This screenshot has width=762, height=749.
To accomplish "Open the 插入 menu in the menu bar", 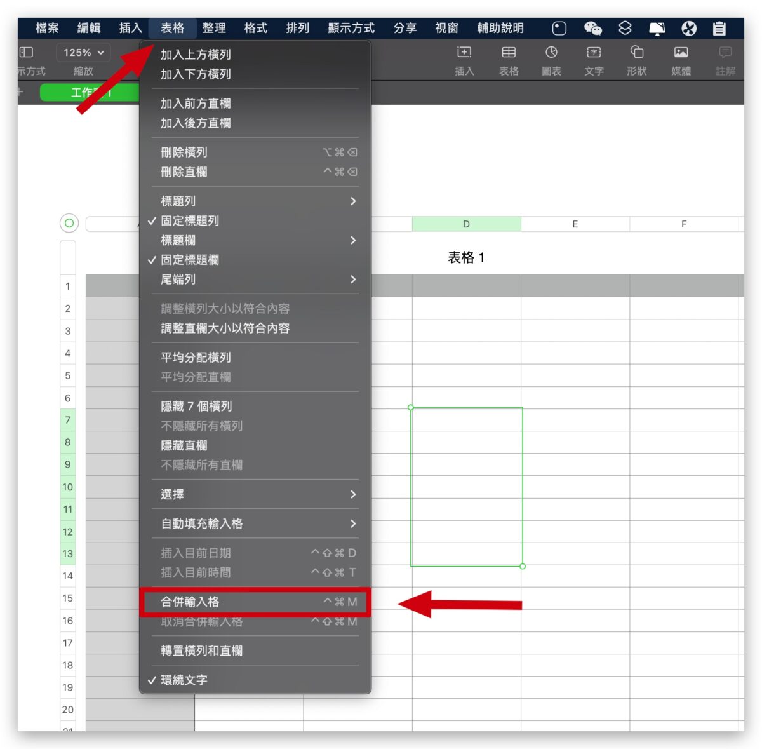I will pos(130,28).
